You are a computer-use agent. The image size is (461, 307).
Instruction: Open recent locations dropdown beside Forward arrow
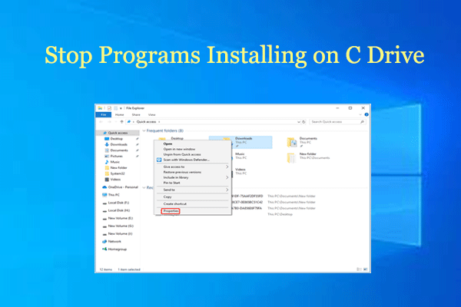point(115,121)
